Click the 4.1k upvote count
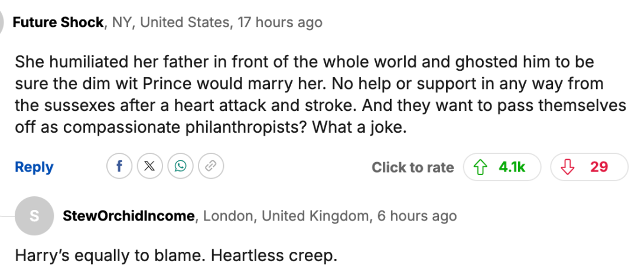Screen dimensions: 638x273 click(x=512, y=167)
